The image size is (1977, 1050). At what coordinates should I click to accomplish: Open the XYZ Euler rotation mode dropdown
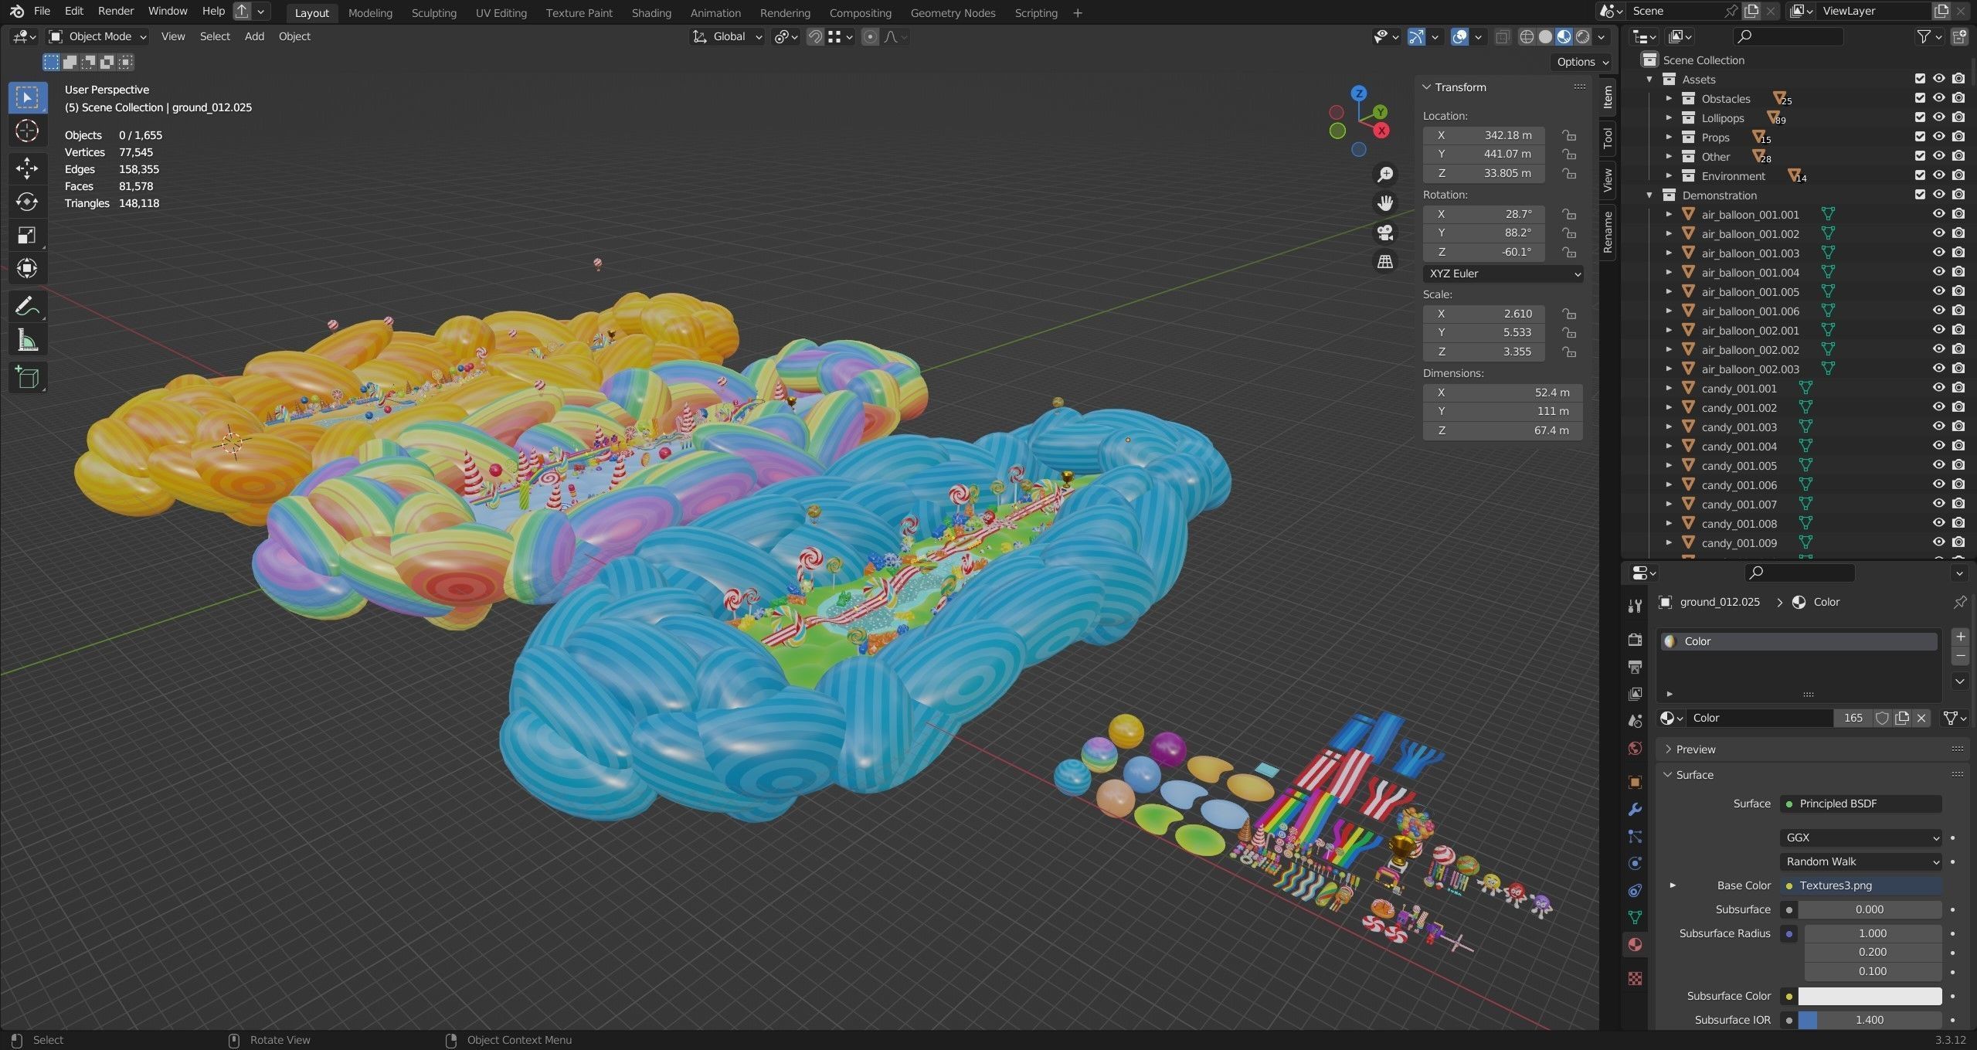(1503, 274)
